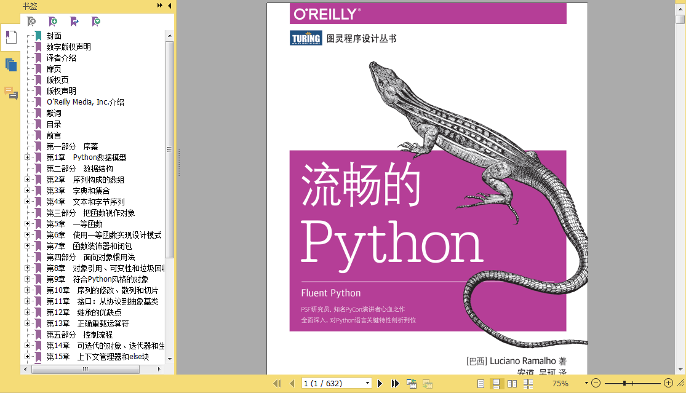Image resolution: width=686 pixels, height=393 pixels.
Task: Open the 译者介绍 bookmark
Action: click(x=62, y=58)
